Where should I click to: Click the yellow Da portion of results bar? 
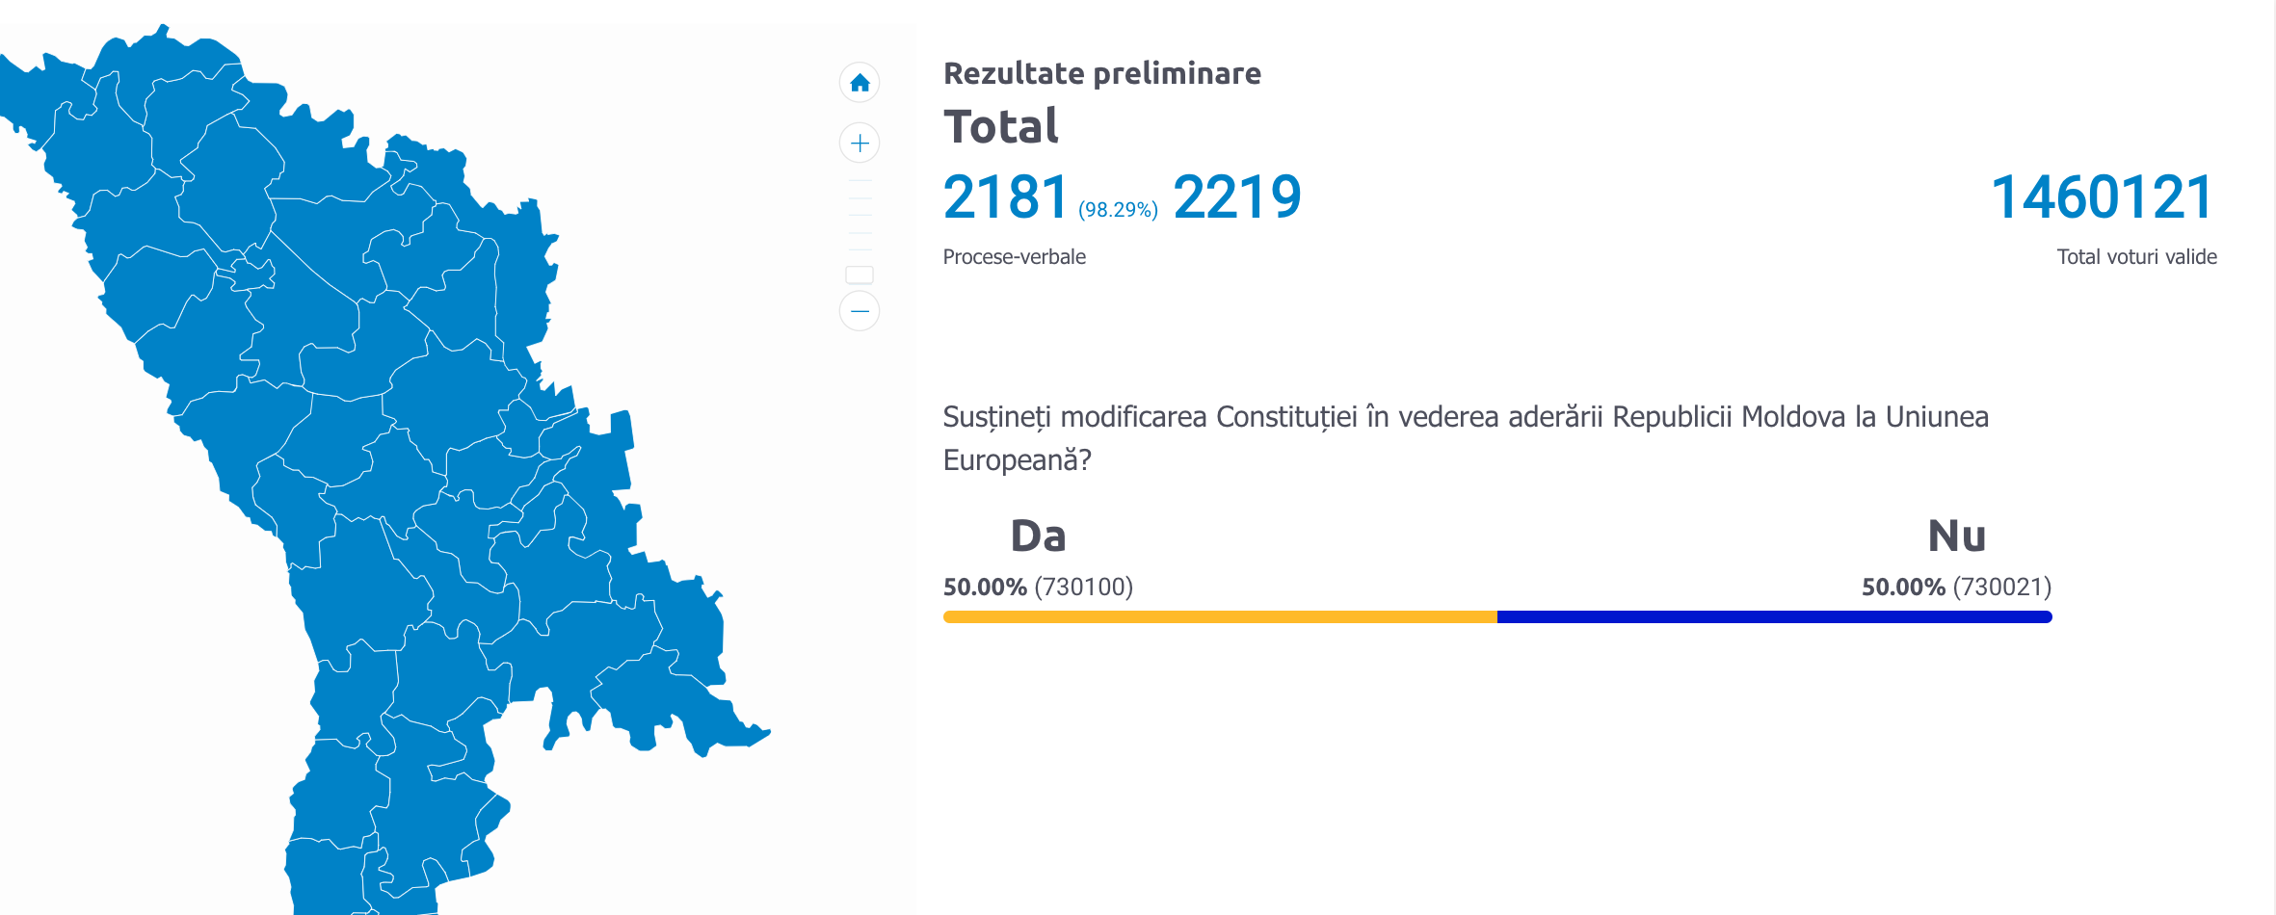[x=1219, y=616]
